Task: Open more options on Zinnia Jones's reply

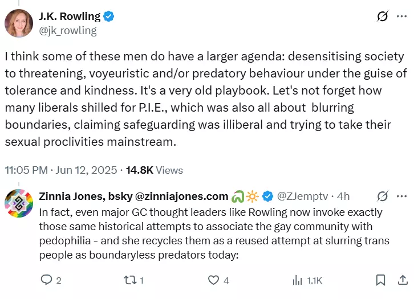Action: tap(401, 196)
